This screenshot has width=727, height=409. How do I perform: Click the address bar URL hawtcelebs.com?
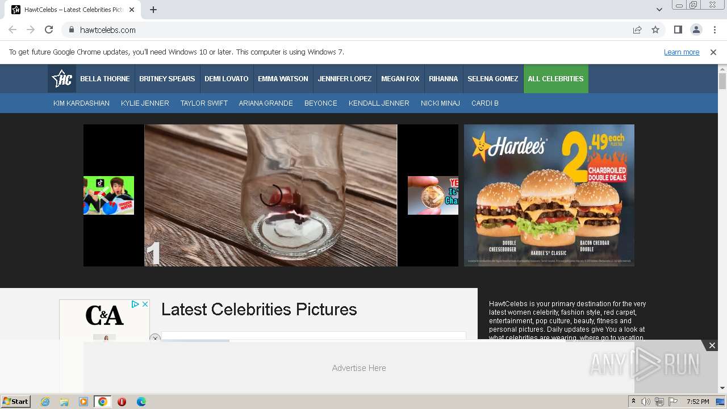[108, 30]
